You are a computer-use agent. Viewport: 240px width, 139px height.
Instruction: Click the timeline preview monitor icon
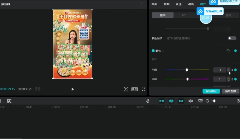[200, 101]
